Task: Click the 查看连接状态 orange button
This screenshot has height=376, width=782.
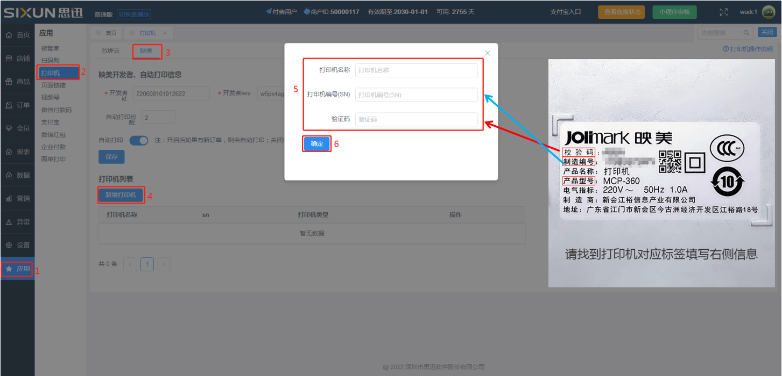Action: tap(621, 12)
